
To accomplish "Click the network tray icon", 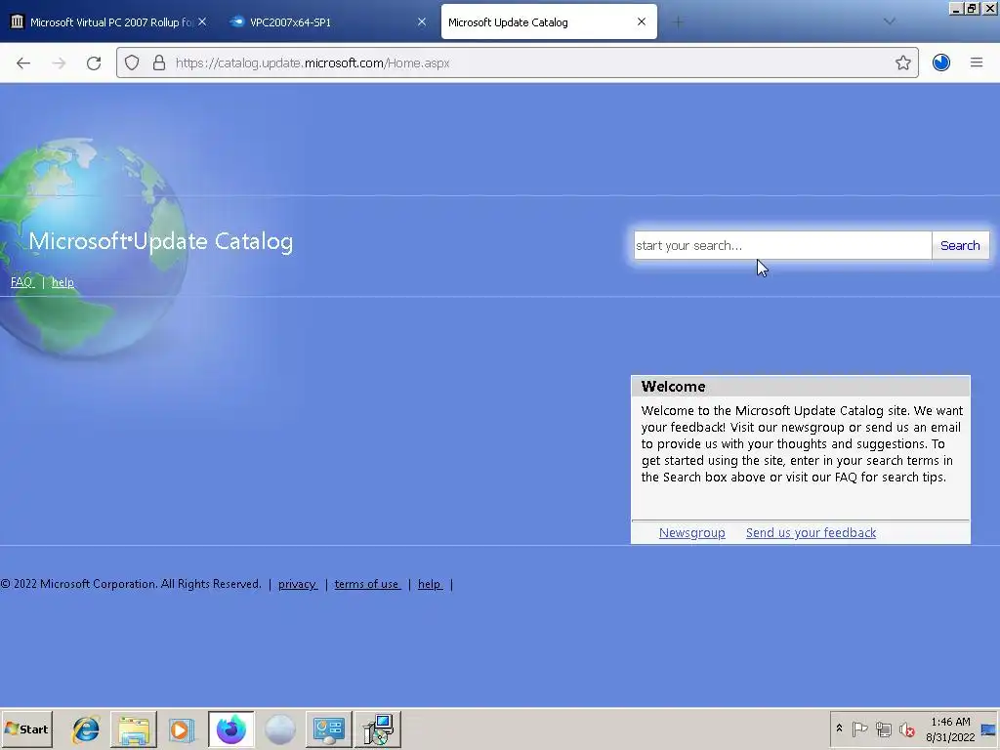I will (883, 729).
